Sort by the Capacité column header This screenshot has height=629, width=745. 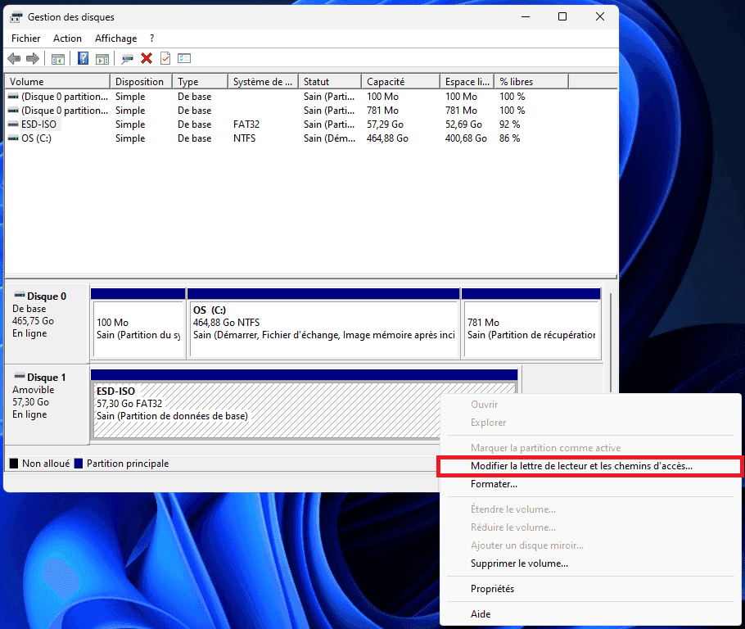point(400,82)
